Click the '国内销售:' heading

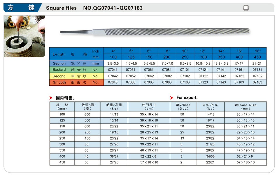pyautogui.click(x=65, y=98)
